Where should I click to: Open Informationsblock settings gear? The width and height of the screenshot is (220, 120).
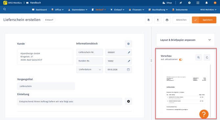tap(128, 44)
